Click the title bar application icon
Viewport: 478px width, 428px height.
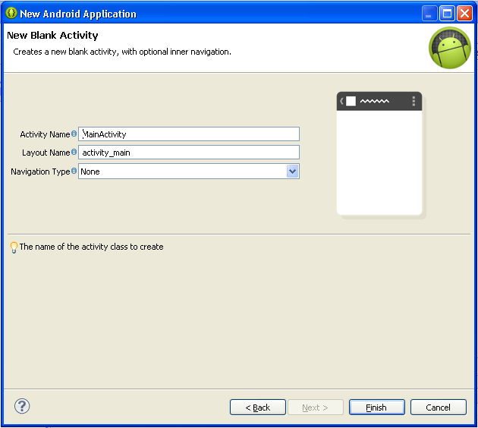pos(11,13)
